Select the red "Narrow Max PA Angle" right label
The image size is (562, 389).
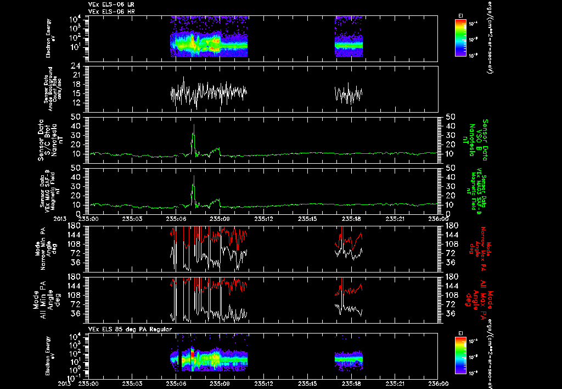pos(480,248)
